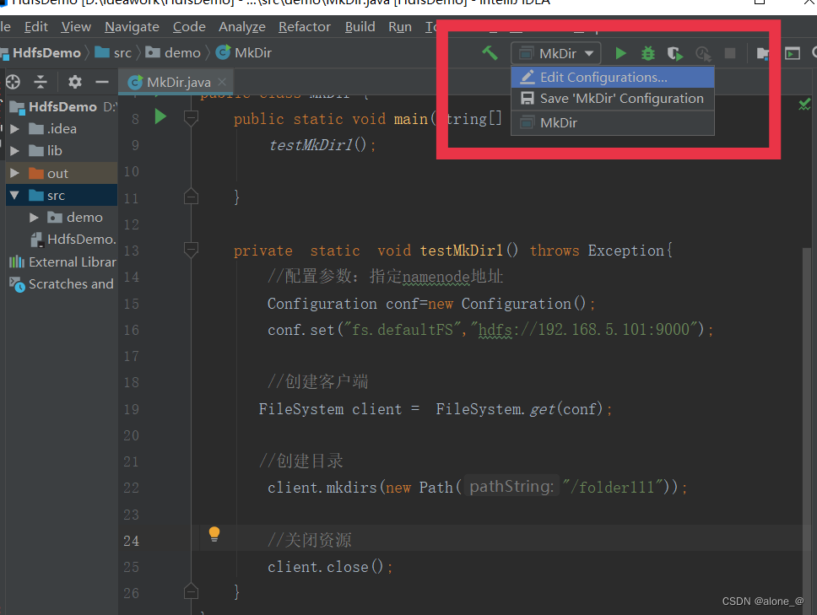Click the pathString parameter hint
Viewport: 817px width, 615px height.
pos(511,487)
